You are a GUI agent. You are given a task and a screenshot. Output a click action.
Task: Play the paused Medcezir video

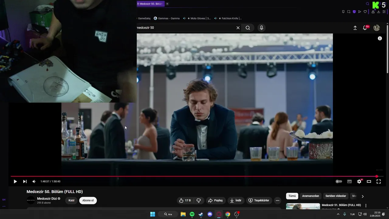click(15, 182)
